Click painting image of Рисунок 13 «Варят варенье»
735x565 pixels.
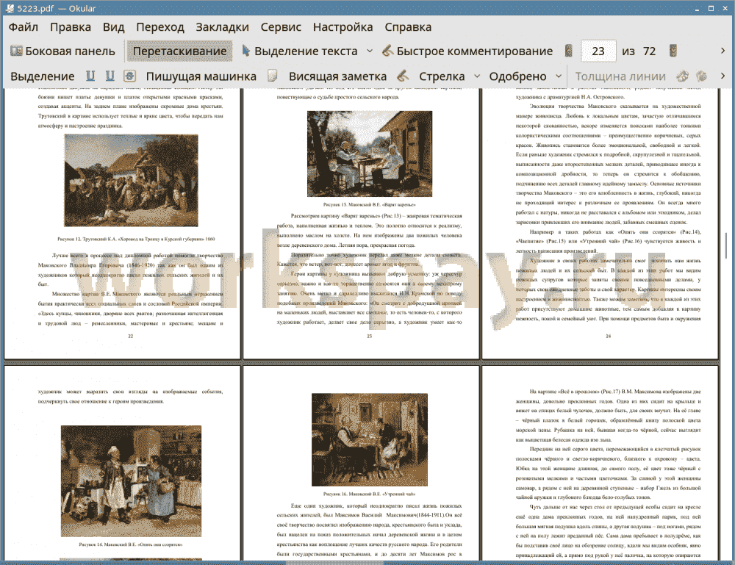point(370,154)
